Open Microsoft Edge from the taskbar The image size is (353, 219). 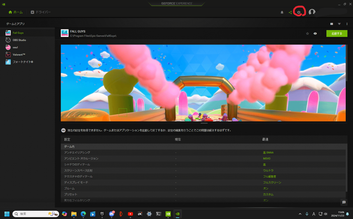point(83,214)
